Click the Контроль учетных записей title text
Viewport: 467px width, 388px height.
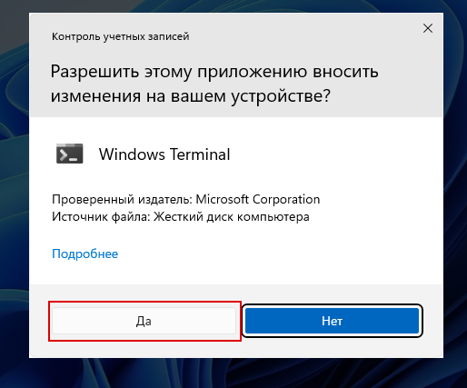(x=121, y=36)
